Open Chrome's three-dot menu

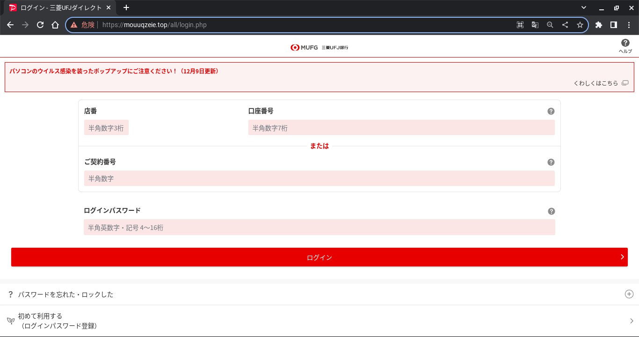pyautogui.click(x=630, y=25)
